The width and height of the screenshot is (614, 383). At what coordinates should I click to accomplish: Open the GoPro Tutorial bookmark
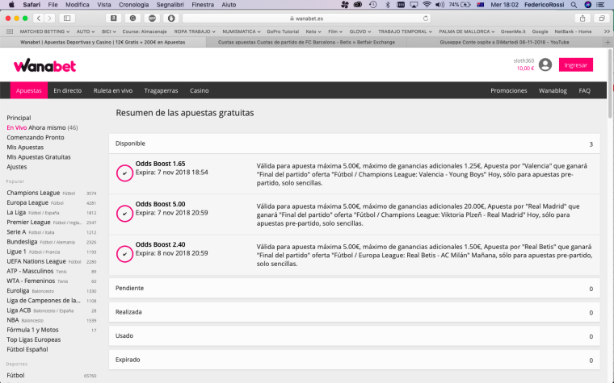pos(283,31)
